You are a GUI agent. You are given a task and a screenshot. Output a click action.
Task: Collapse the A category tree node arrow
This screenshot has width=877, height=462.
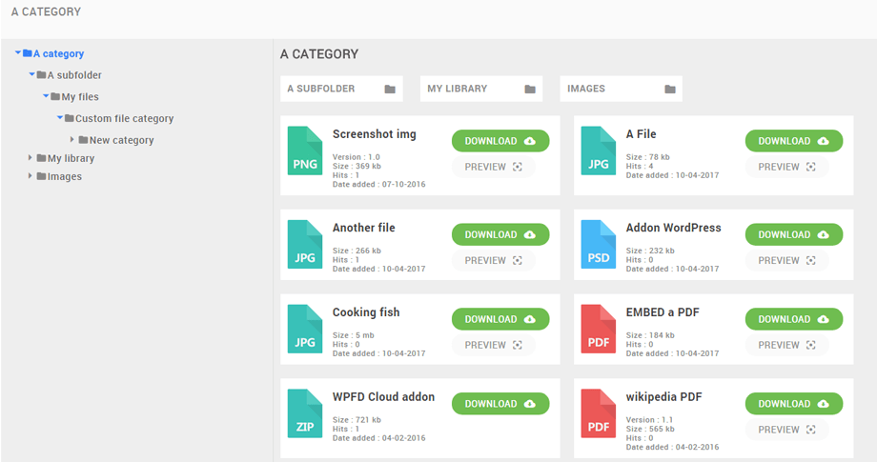tap(18, 53)
